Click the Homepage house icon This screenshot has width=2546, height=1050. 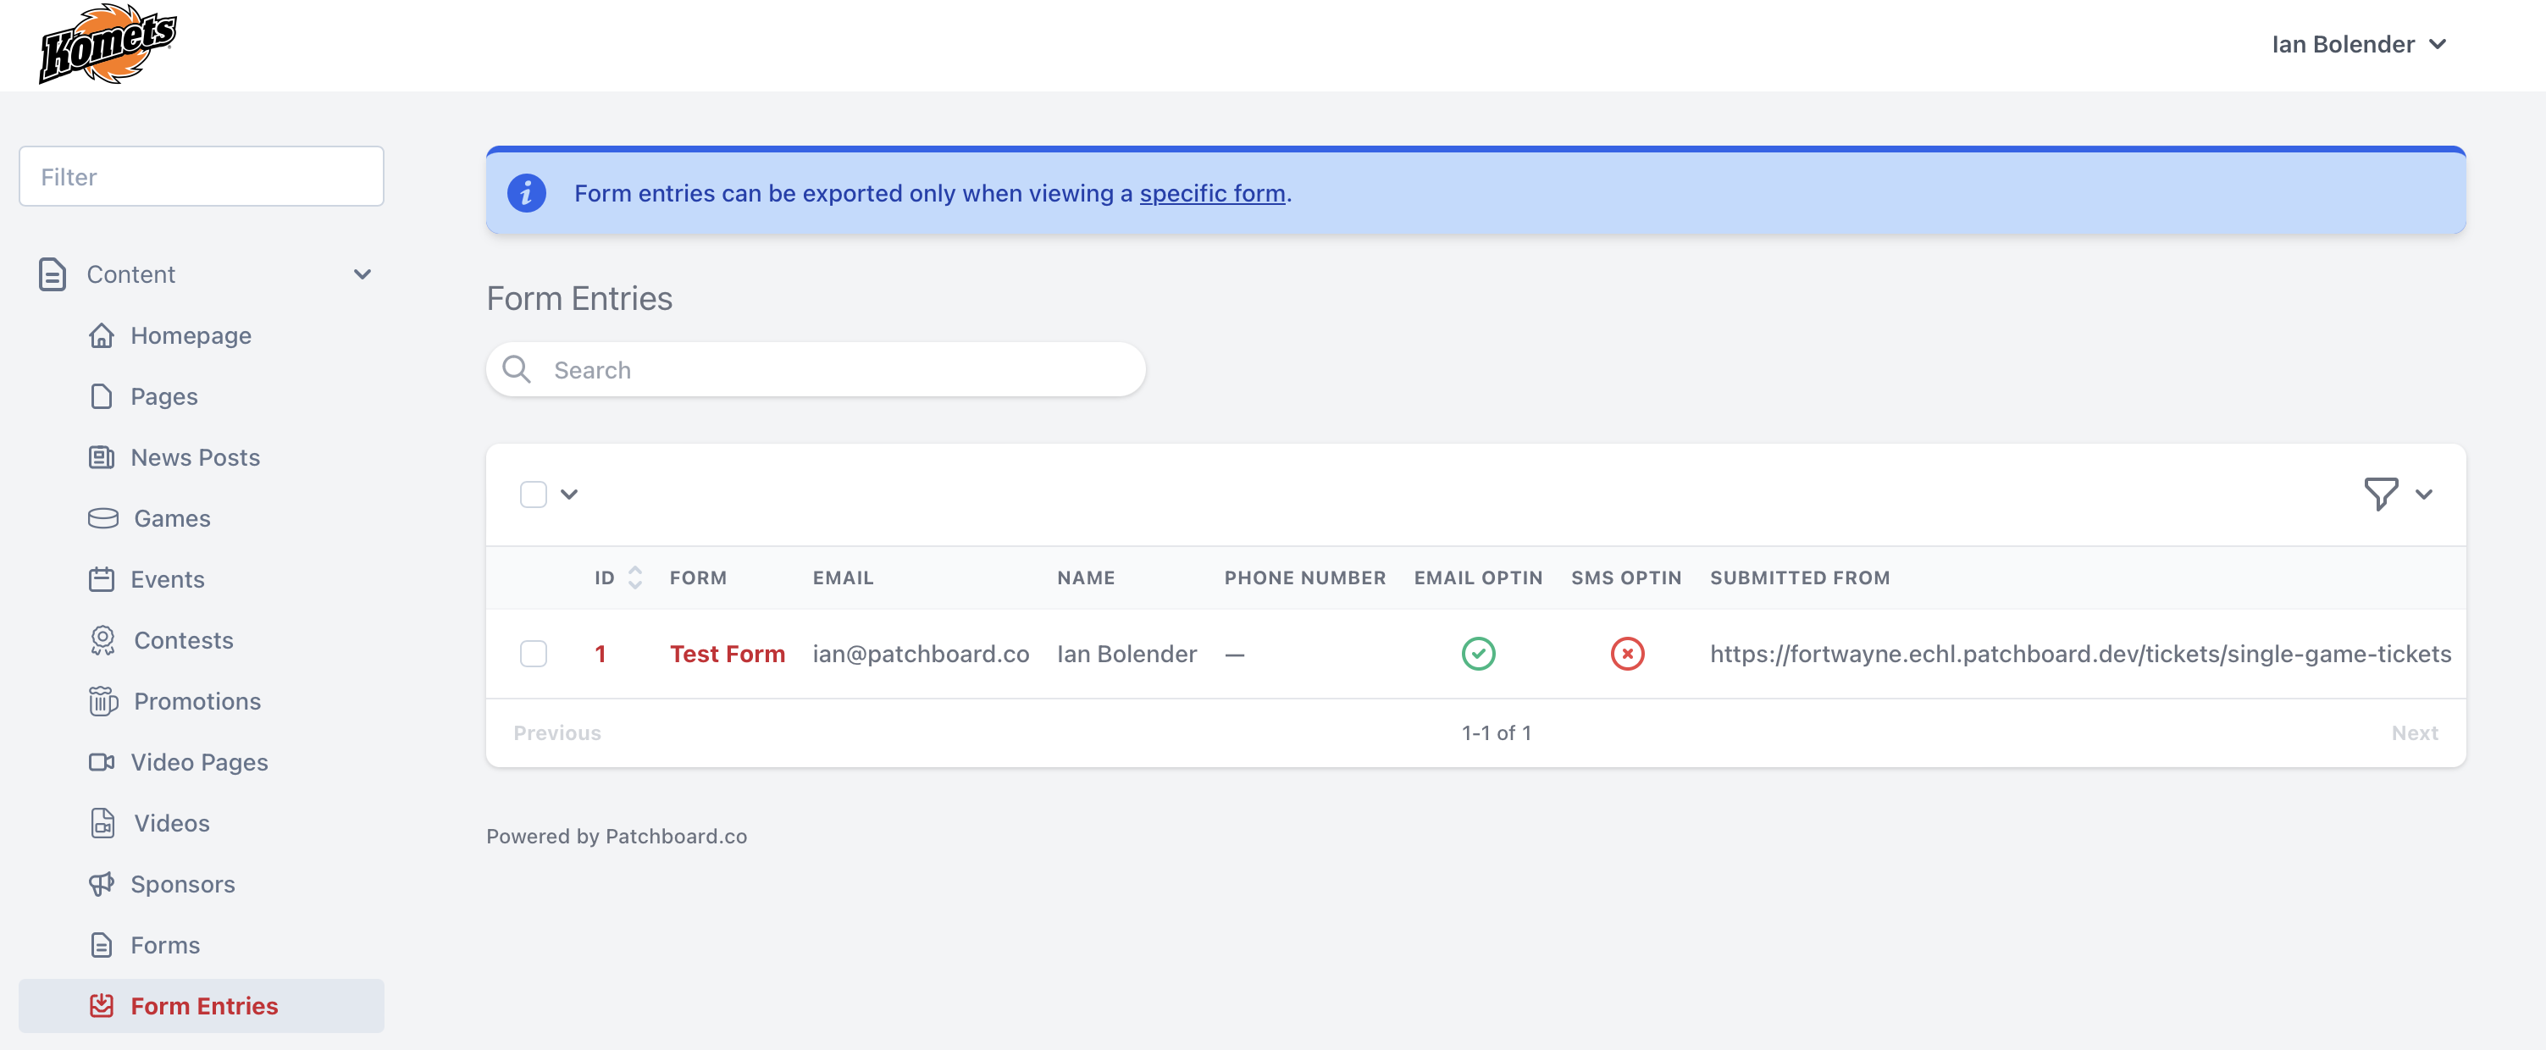102,336
